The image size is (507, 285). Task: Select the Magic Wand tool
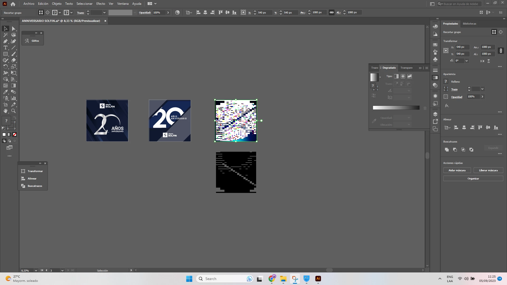pos(5,35)
